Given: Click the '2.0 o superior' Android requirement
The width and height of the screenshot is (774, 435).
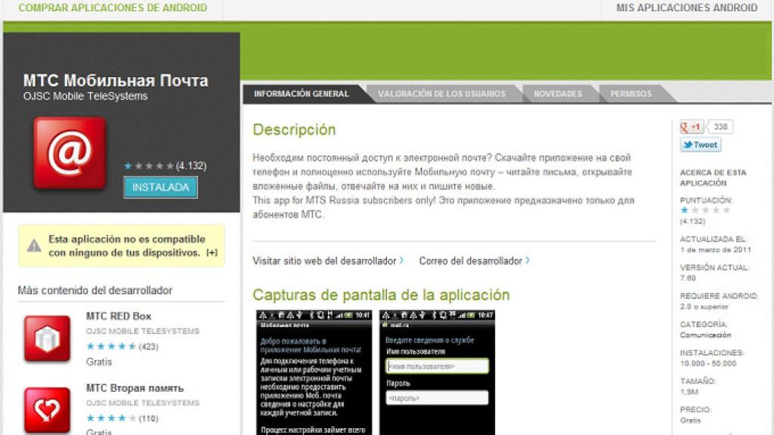Looking at the screenshot, I should (x=704, y=307).
